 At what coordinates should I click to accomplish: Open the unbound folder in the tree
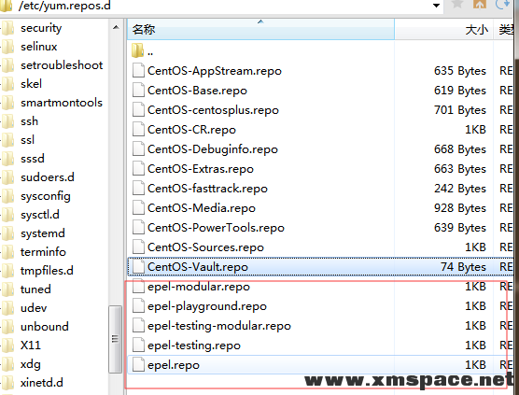[45, 327]
